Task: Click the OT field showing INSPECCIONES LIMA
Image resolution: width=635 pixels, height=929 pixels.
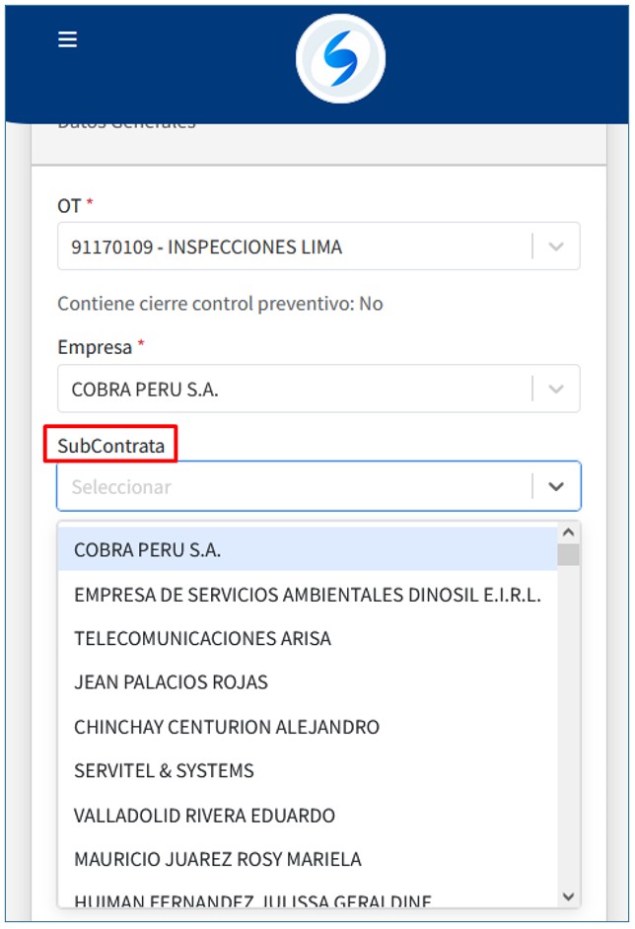Action: click(x=296, y=247)
